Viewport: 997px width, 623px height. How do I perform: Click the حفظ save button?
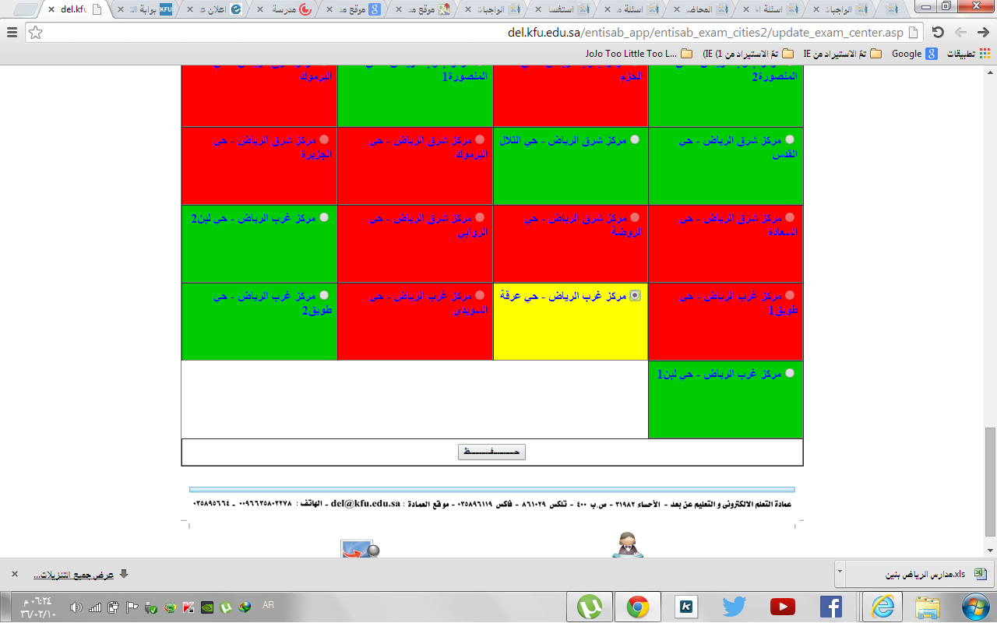click(x=491, y=452)
